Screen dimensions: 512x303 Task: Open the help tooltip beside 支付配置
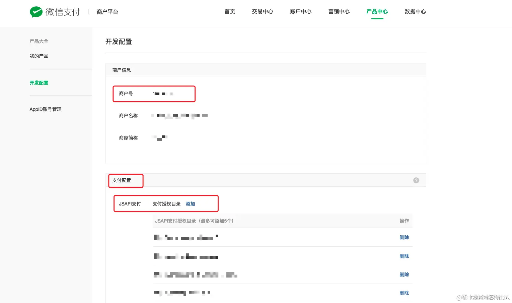416,180
